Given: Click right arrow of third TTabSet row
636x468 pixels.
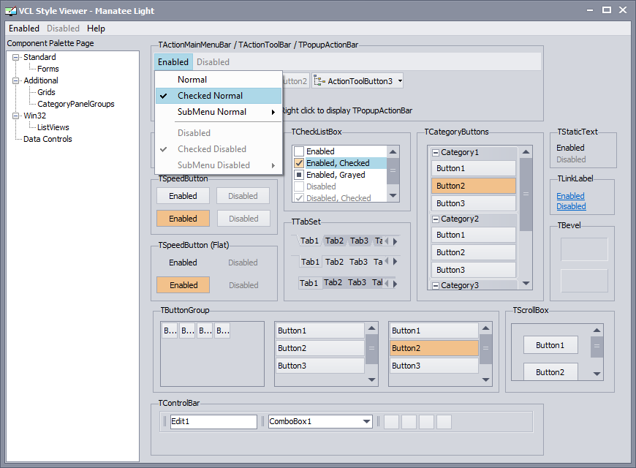Looking at the screenshot, I should [395, 283].
